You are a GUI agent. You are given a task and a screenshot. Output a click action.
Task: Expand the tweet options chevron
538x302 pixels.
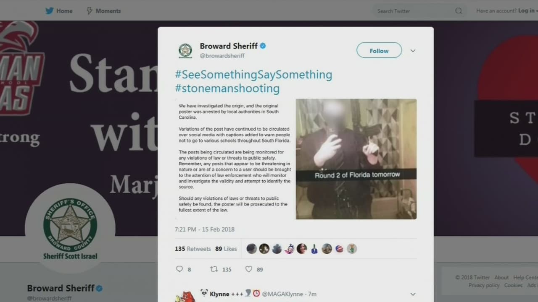[x=413, y=51]
